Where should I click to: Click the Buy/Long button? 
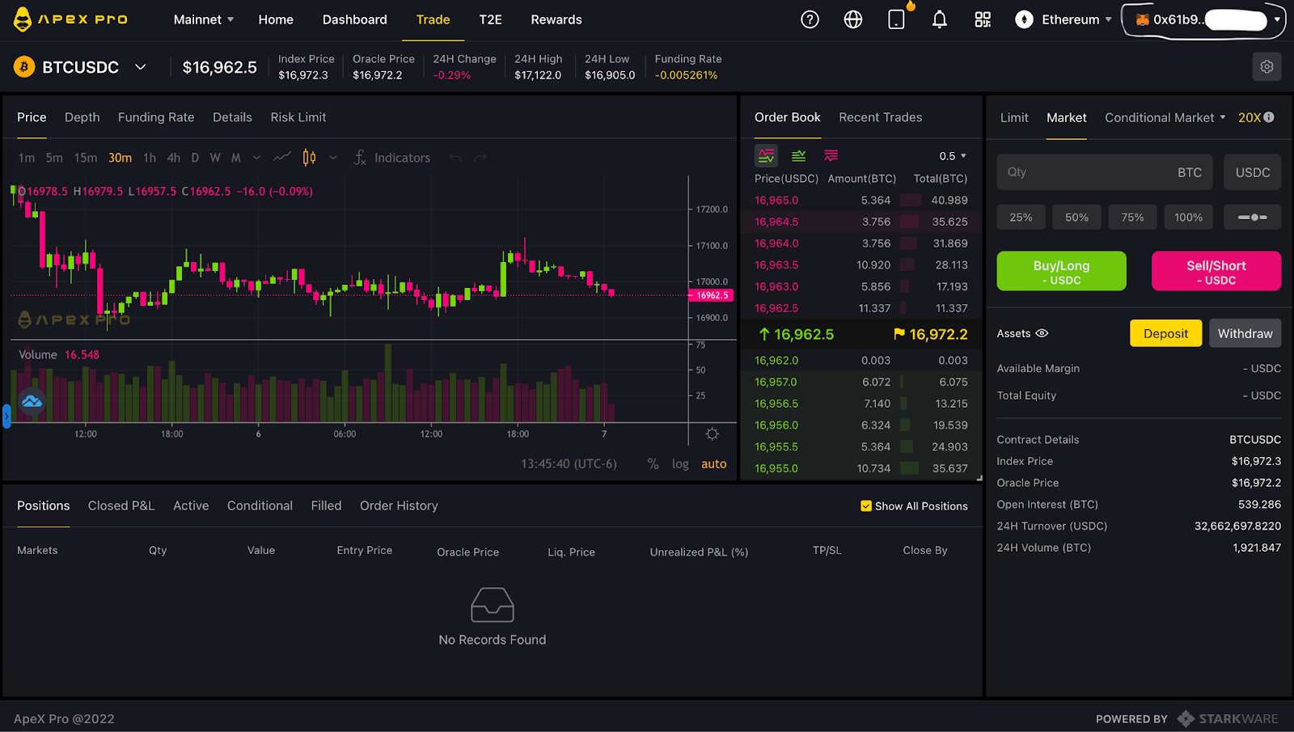pos(1061,271)
